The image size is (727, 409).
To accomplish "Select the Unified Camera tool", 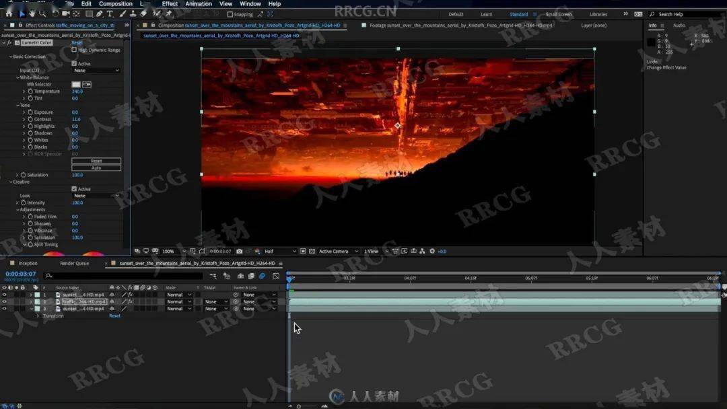I will [65, 14].
